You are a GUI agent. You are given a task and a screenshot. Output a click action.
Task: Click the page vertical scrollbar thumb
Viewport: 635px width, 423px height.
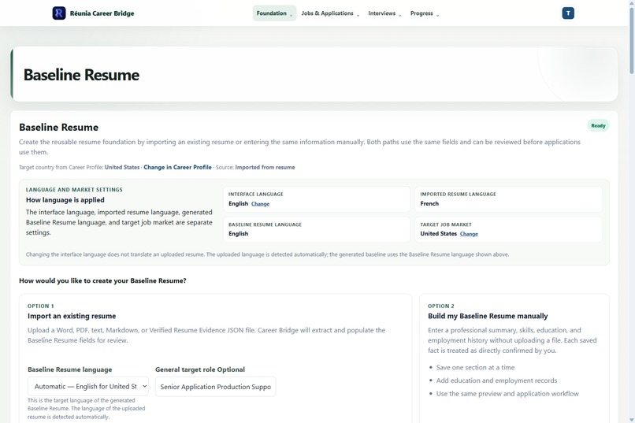[x=631, y=40]
